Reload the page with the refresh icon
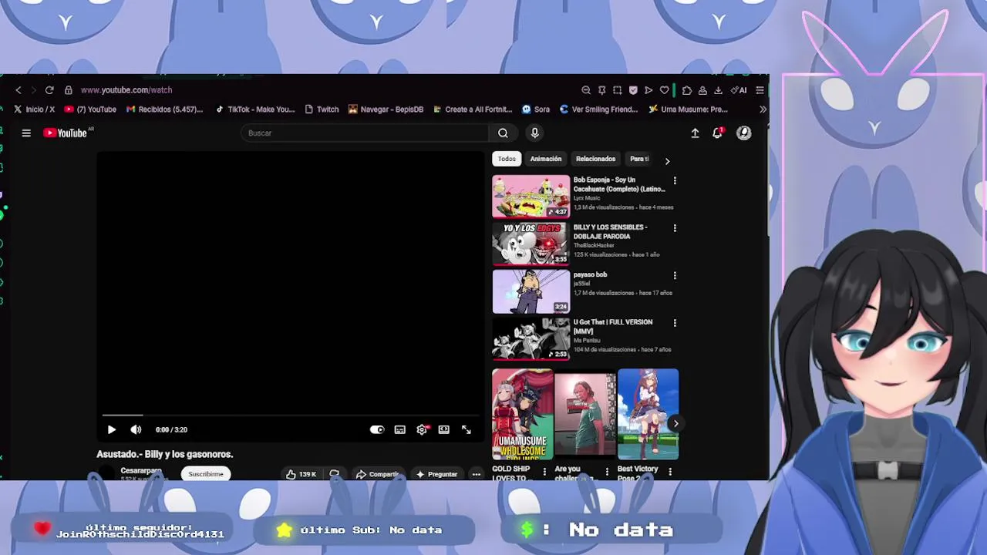This screenshot has width=987, height=555. [49, 90]
